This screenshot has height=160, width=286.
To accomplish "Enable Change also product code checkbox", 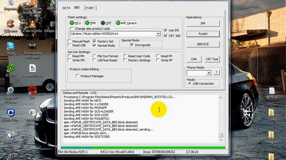I will tap(71, 28).
